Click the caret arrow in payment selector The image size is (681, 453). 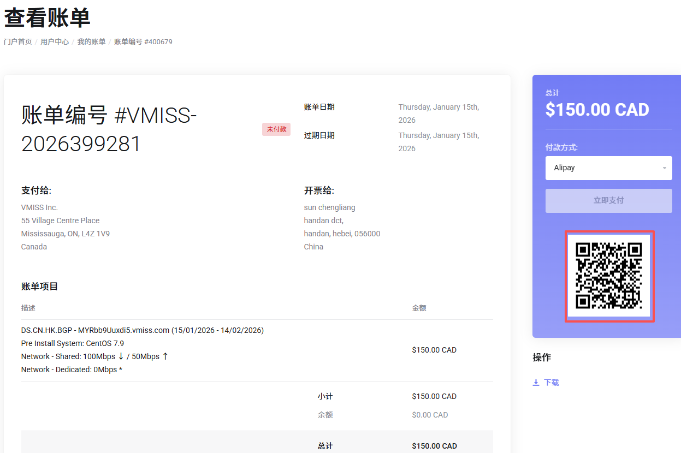(664, 168)
